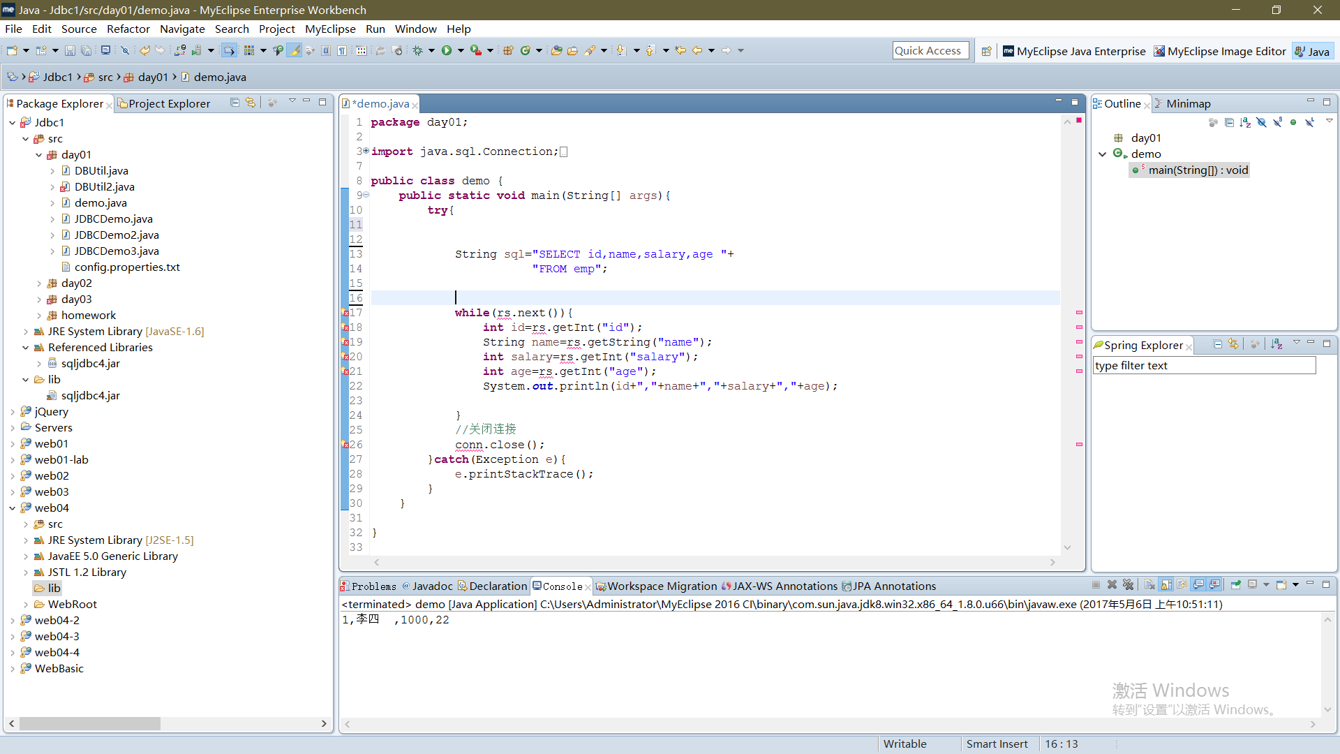Switch to MyEclipse Java Enterprise perspective
The height and width of the screenshot is (754, 1340).
(1075, 51)
